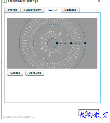Reset layout with Defaults button
This screenshot has height=123, width=110.
[35, 73]
